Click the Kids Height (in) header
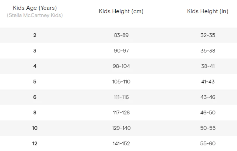This screenshot has width=237, height=151. pyautogui.click(x=208, y=11)
